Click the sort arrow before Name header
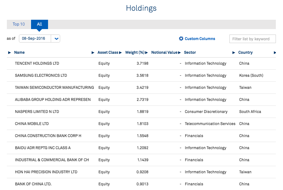Viewport: 283px width, 190px height. (10, 53)
